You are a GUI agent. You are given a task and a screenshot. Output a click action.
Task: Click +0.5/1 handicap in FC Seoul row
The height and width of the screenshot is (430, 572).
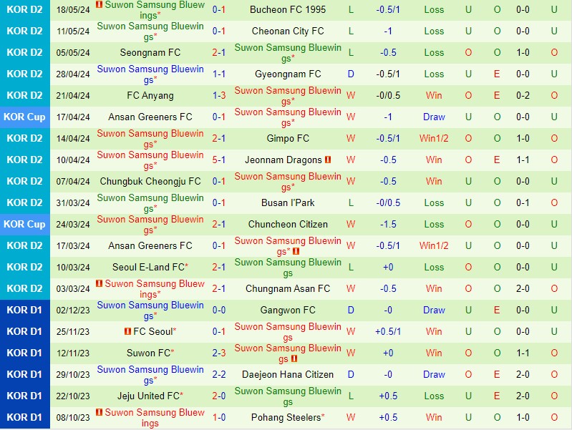(388, 331)
